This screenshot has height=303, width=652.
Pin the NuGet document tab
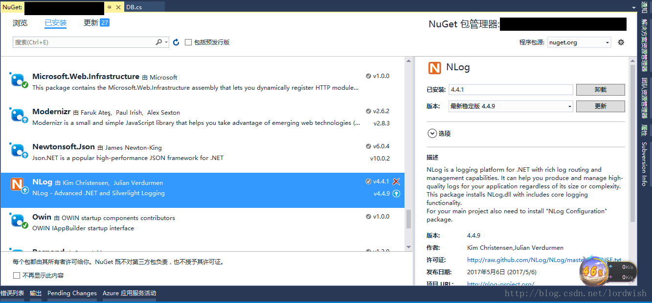coord(109,7)
